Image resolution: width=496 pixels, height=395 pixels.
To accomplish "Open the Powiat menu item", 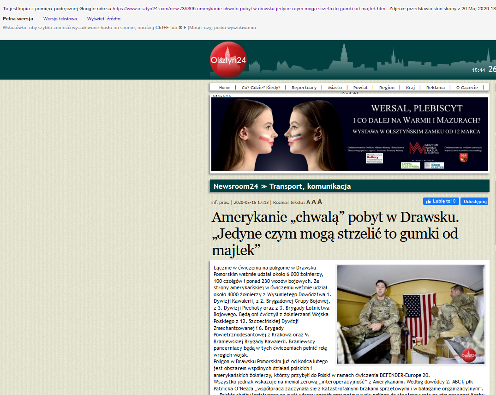I will tap(360, 88).
